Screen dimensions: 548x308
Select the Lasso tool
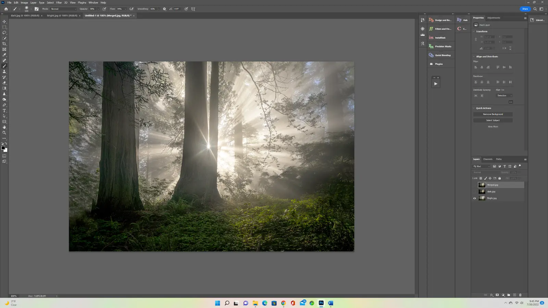click(4, 33)
